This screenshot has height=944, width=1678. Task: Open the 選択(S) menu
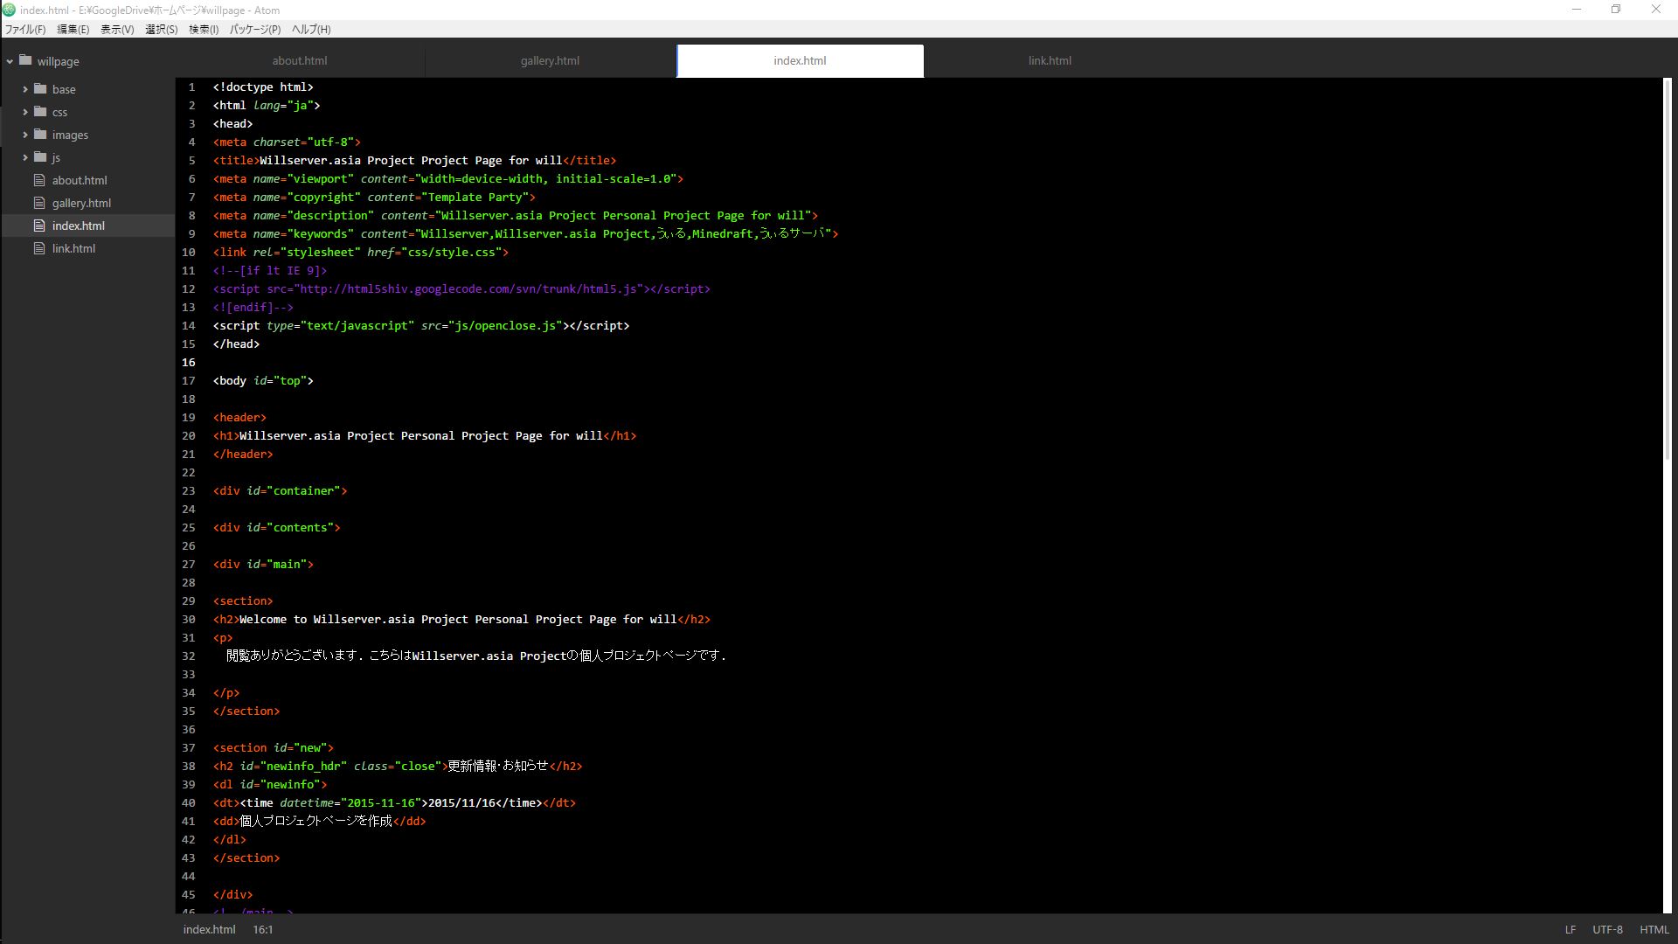tap(161, 30)
